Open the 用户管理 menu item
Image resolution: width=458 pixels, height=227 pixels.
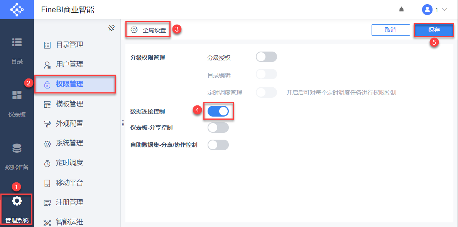click(69, 64)
